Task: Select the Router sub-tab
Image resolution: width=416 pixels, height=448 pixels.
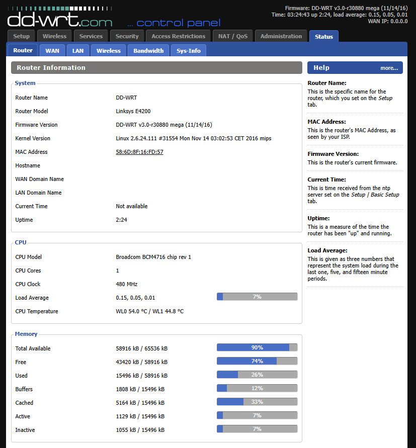Action: (22, 50)
